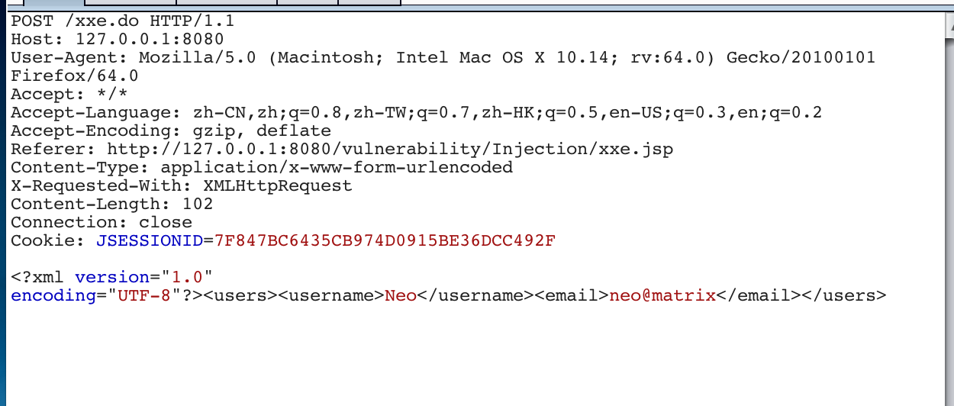This screenshot has width=954, height=406.
Task: Click the blue JSESSIONID cookie name
Action: [150, 241]
